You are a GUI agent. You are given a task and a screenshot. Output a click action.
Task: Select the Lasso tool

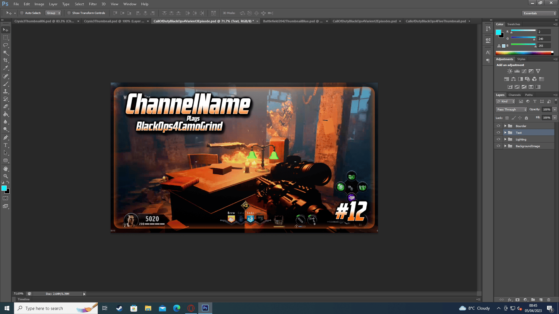coord(6,45)
